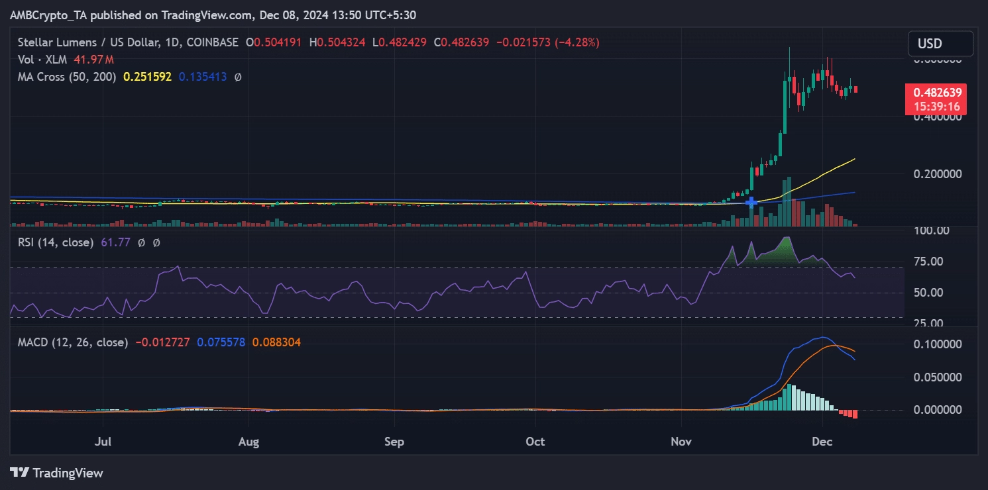Image resolution: width=988 pixels, height=490 pixels.
Task: Click the blue golden cross marker on chart
Action: point(751,202)
